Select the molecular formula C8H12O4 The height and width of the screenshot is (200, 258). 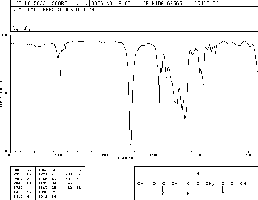[21, 29]
